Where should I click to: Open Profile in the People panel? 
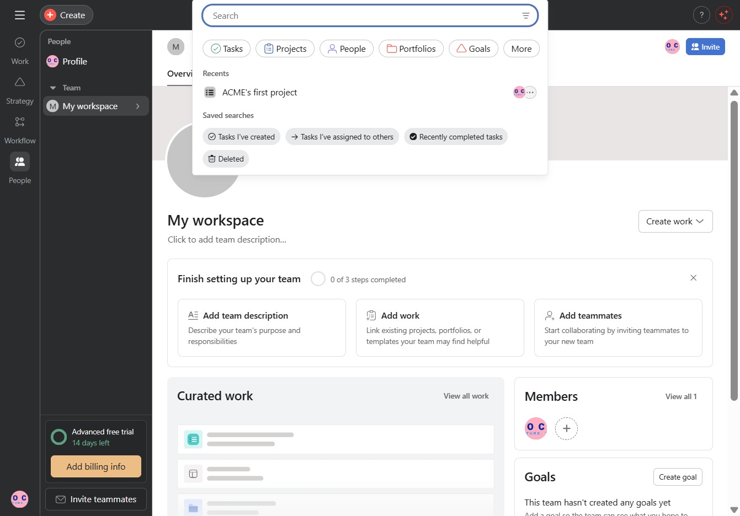(x=74, y=61)
